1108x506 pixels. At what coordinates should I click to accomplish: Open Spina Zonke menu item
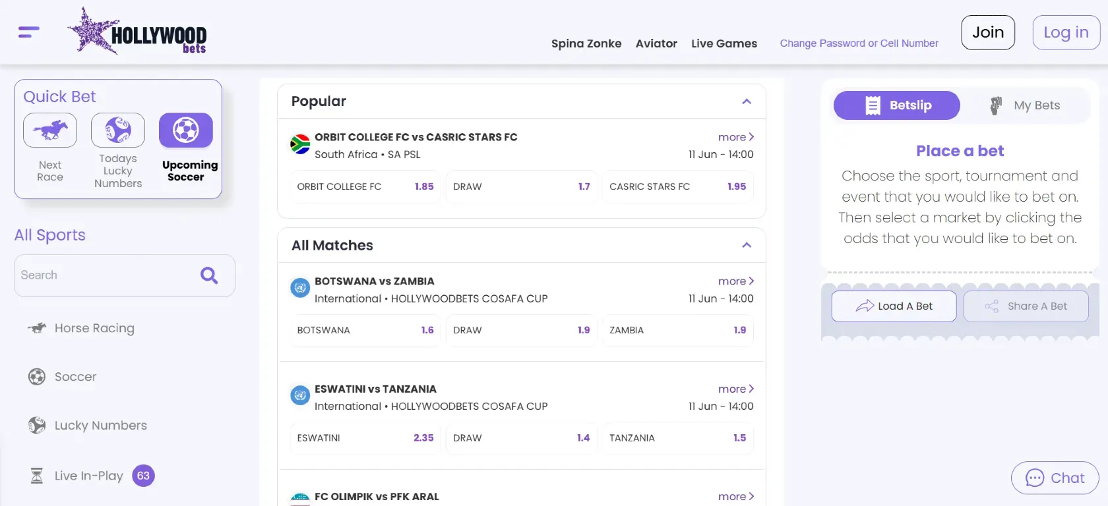pyautogui.click(x=586, y=43)
